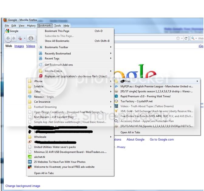This screenshot has width=204, height=191.
Task: Expand the Bookmarks Toolbar submenu arrow
Action: (x=111, y=47)
